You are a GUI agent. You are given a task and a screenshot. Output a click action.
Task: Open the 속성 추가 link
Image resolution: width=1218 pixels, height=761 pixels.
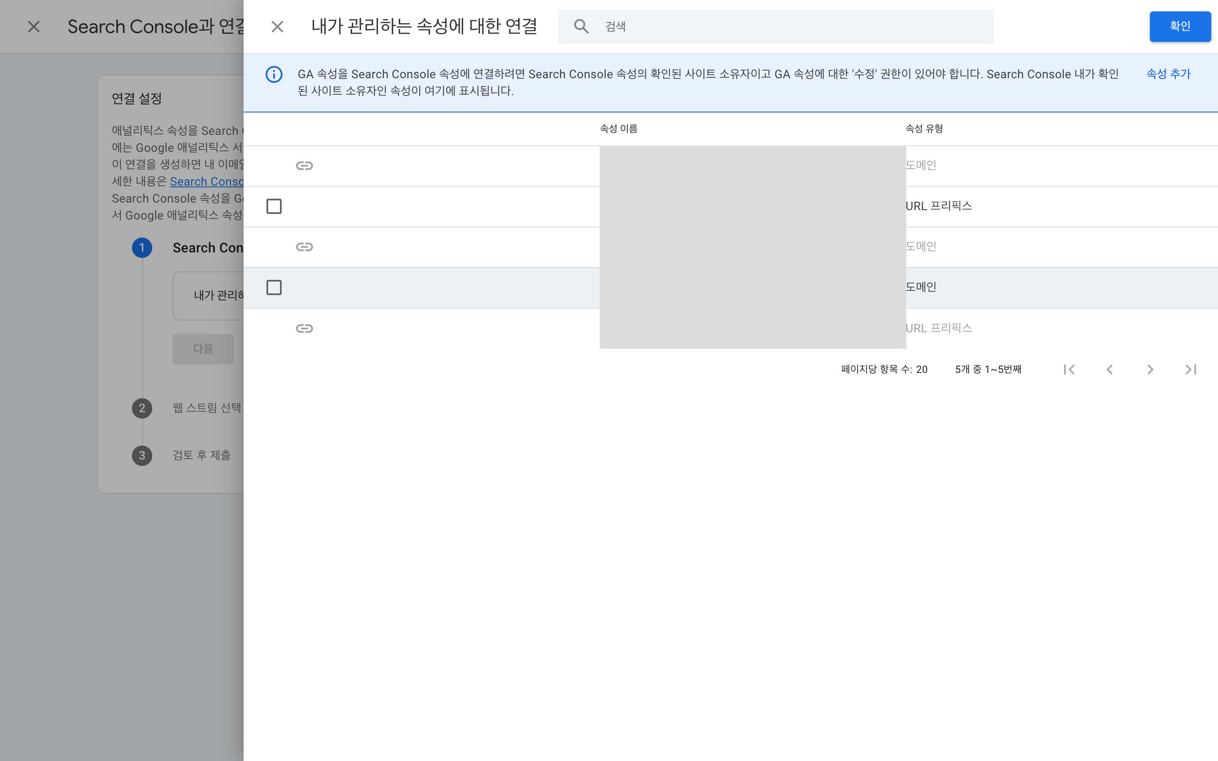1168,74
